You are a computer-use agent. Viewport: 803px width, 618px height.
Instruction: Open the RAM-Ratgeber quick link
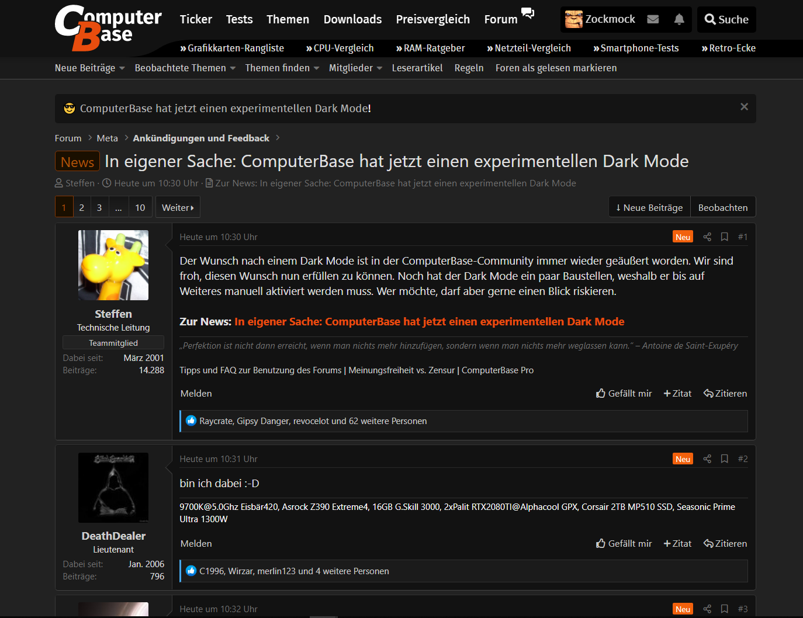pyautogui.click(x=430, y=48)
